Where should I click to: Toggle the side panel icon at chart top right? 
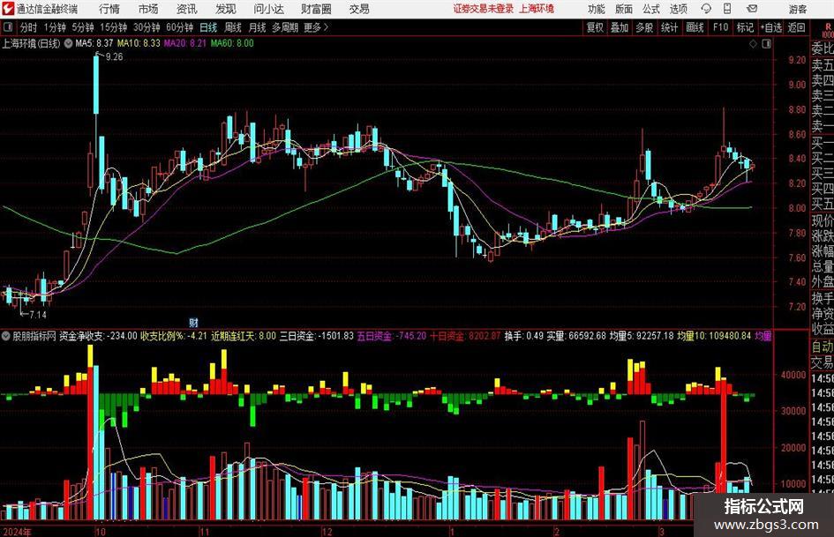point(766,44)
